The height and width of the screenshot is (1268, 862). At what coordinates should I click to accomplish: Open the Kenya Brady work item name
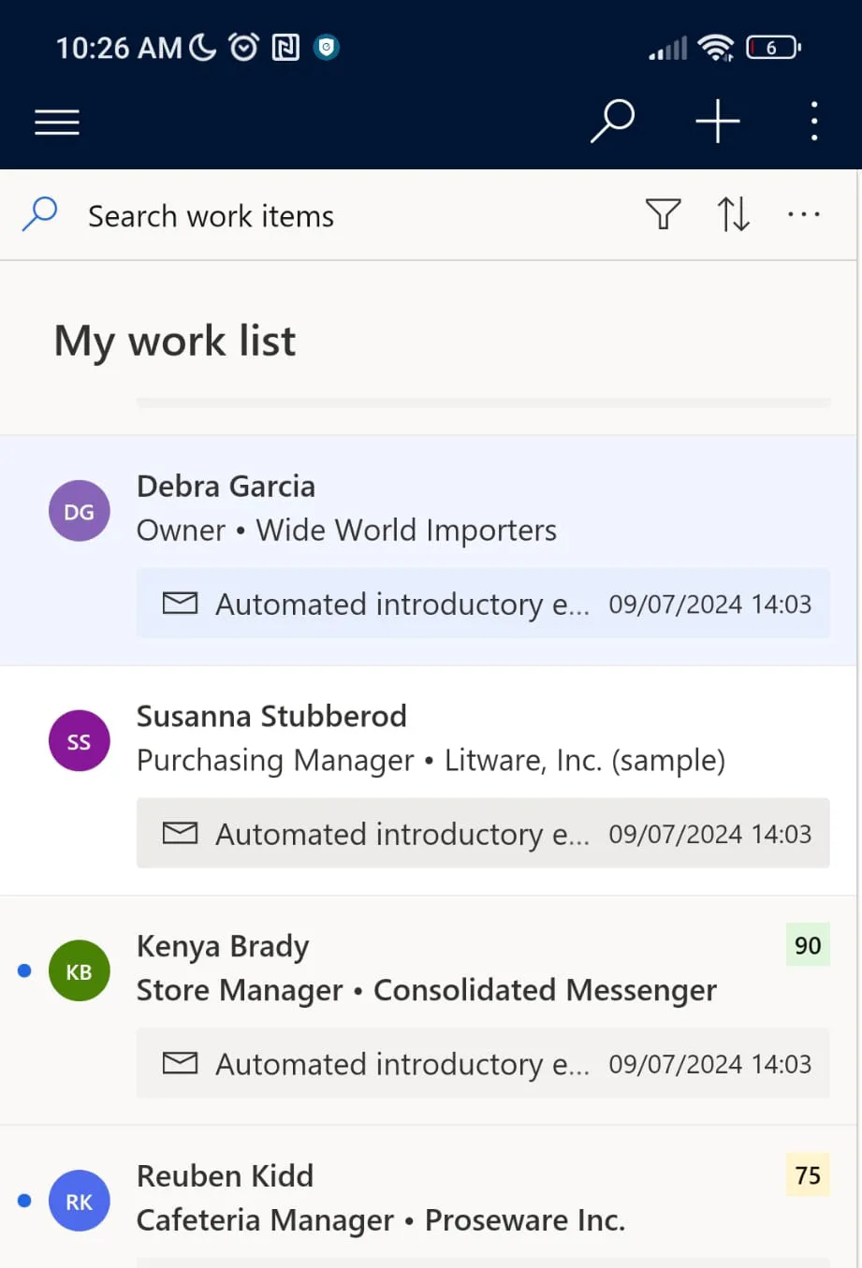[223, 946]
